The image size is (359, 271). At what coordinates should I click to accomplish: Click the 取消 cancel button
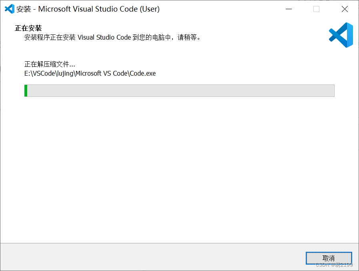[329, 258]
